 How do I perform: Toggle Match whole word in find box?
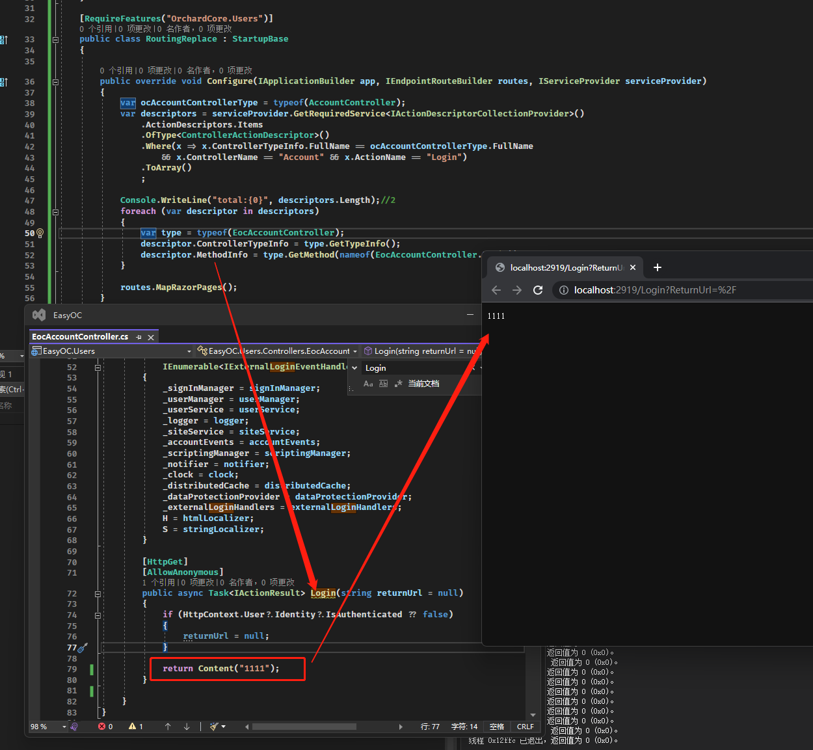coord(383,384)
